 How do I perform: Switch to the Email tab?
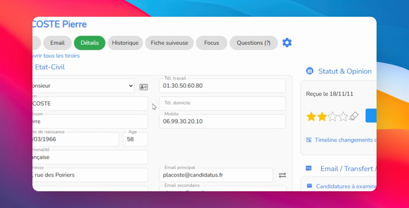57,43
